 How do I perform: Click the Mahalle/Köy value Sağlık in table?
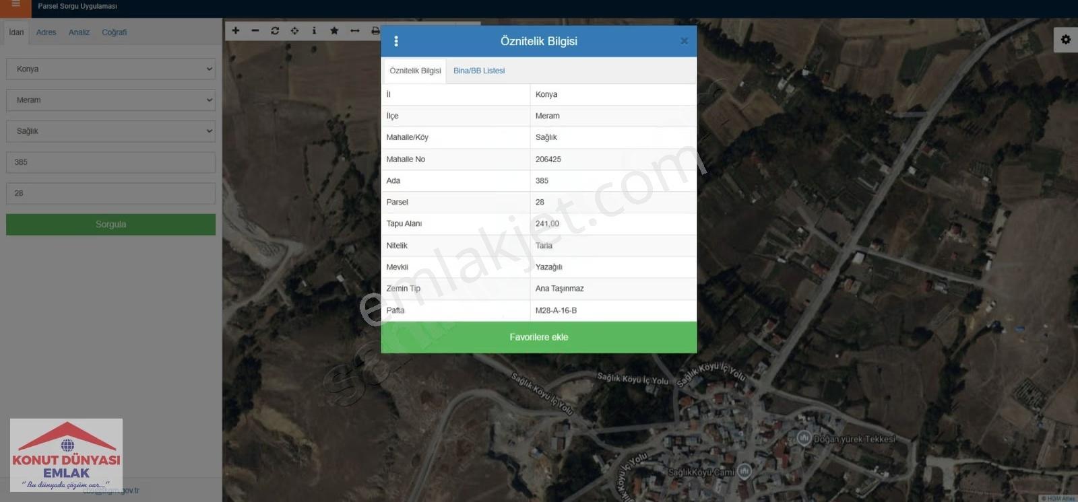pos(546,137)
